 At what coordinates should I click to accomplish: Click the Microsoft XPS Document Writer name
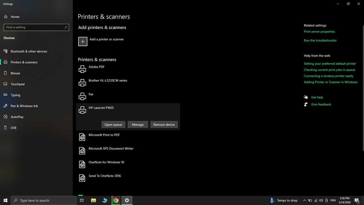coord(111,149)
